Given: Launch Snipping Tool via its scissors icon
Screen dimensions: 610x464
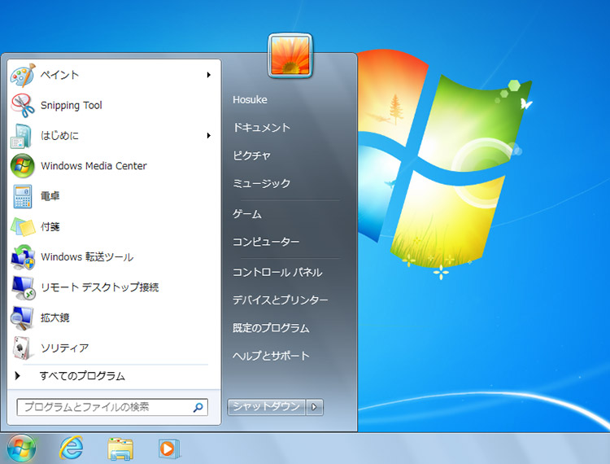Looking at the screenshot, I should tap(22, 105).
